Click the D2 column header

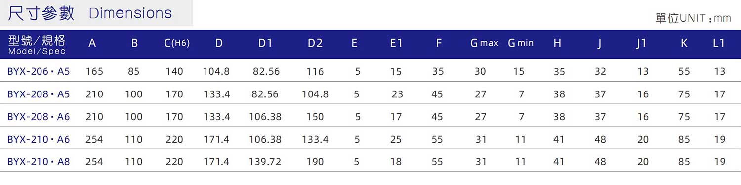(315, 43)
